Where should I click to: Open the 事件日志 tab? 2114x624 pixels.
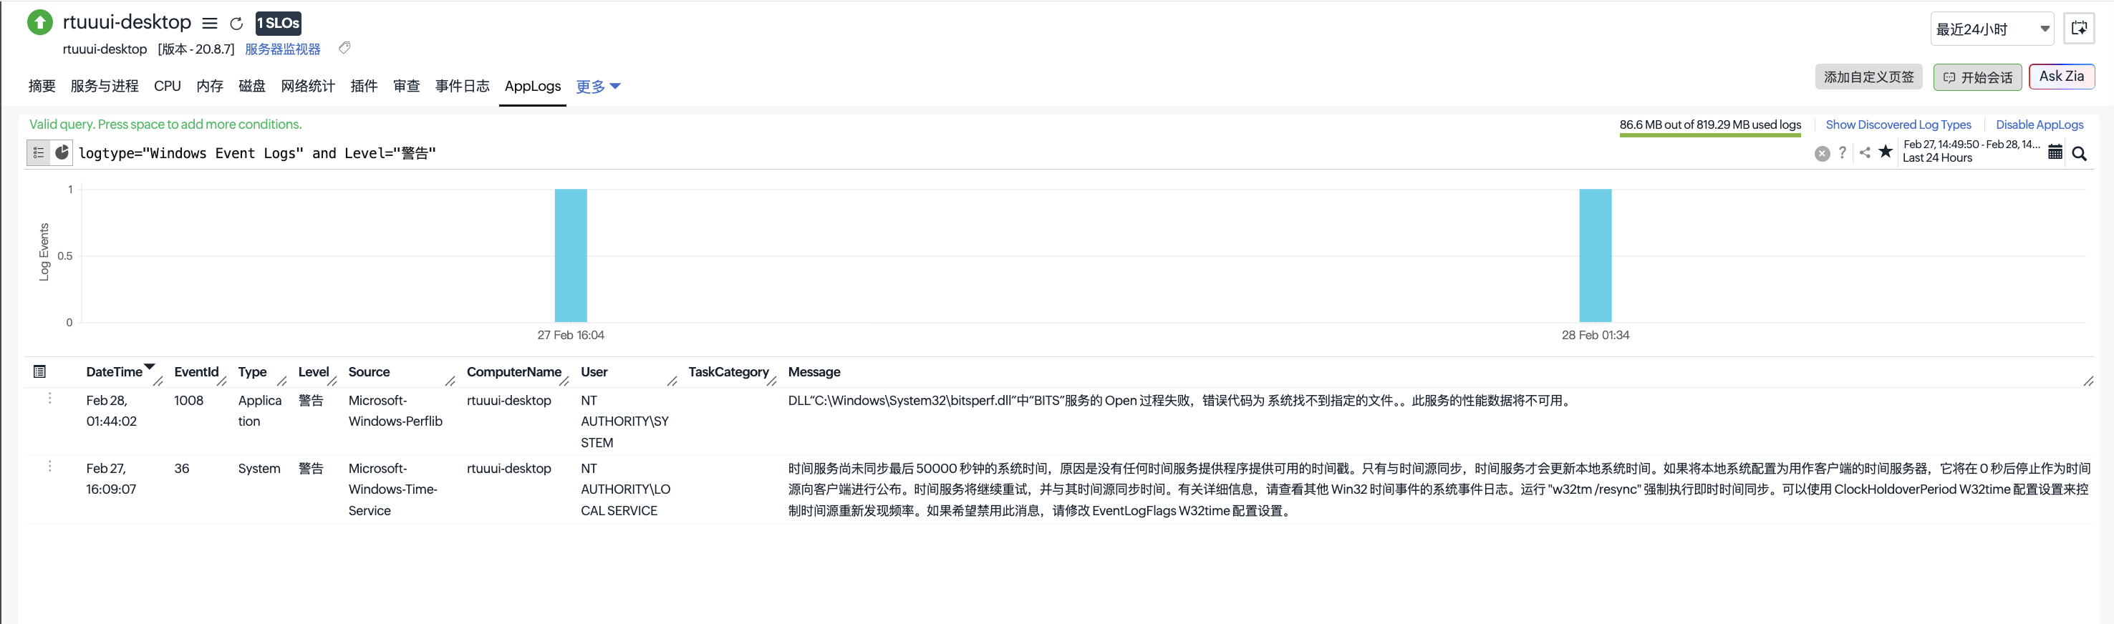(462, 86)
